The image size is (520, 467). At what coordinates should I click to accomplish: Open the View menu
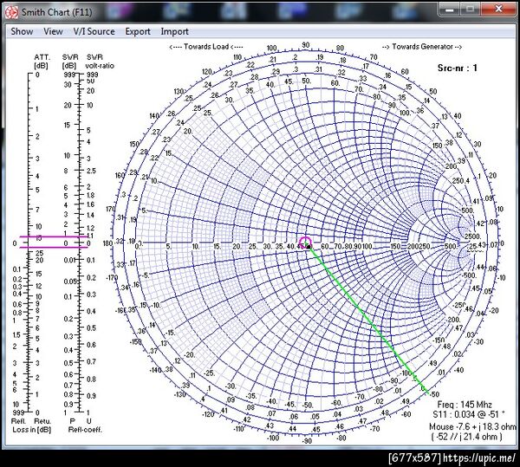click(53, 31)
